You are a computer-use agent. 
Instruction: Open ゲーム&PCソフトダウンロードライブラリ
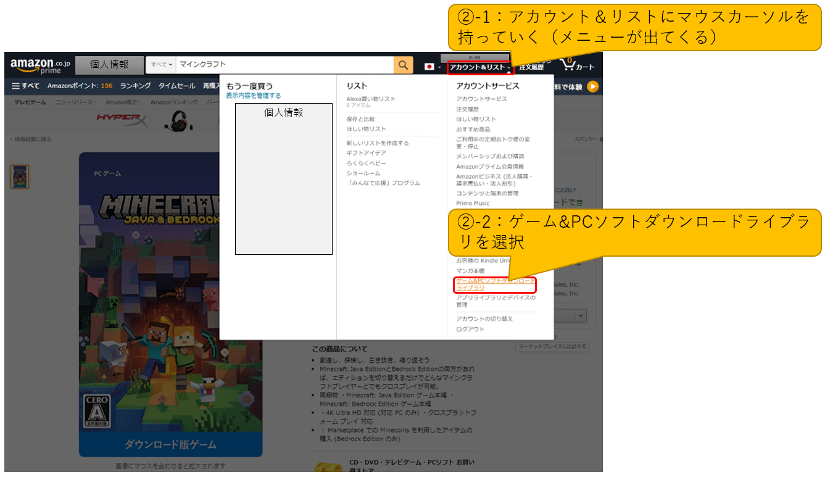(495, 284)
